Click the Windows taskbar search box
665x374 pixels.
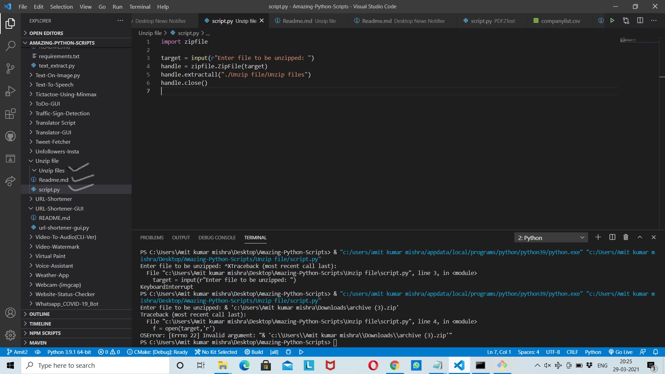[x=95, y=365]
